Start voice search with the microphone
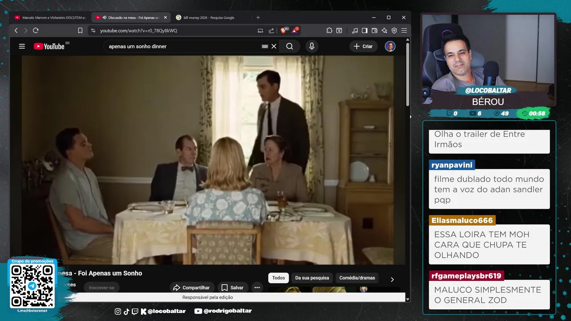The width and height of the screenshot is (571, 321). [x=312, y=46]
